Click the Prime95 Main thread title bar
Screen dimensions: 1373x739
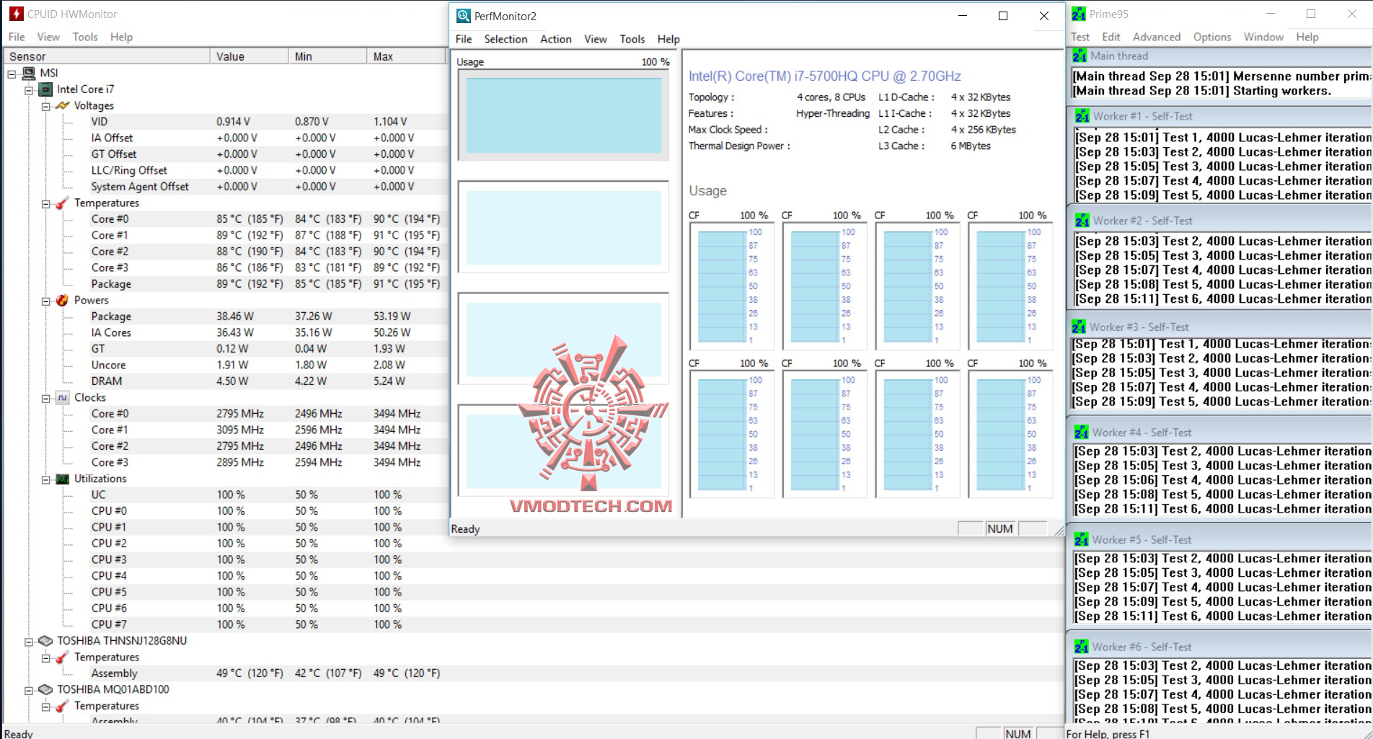coord(1219,56)
